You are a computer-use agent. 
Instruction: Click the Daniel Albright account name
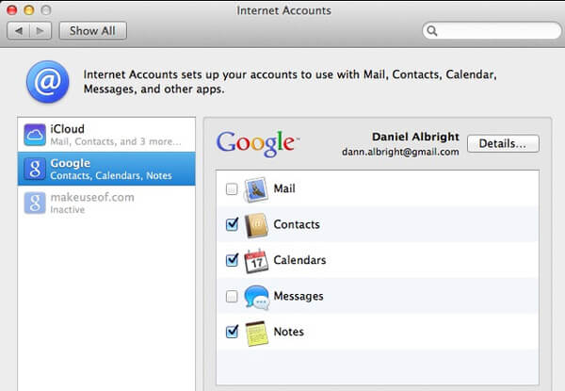(415, 137)
